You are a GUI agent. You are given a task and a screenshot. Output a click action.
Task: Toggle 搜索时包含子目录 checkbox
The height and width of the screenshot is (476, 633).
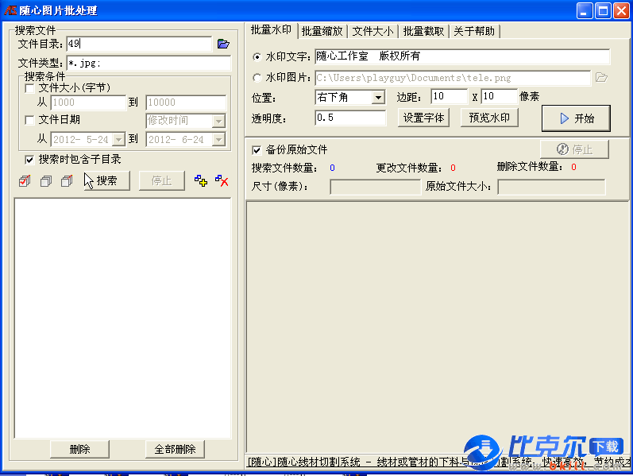(x=29, y=160)
